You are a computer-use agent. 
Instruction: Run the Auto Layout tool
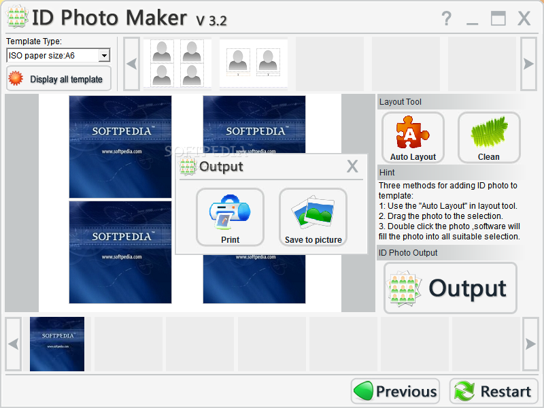click(x=413, y=137)
